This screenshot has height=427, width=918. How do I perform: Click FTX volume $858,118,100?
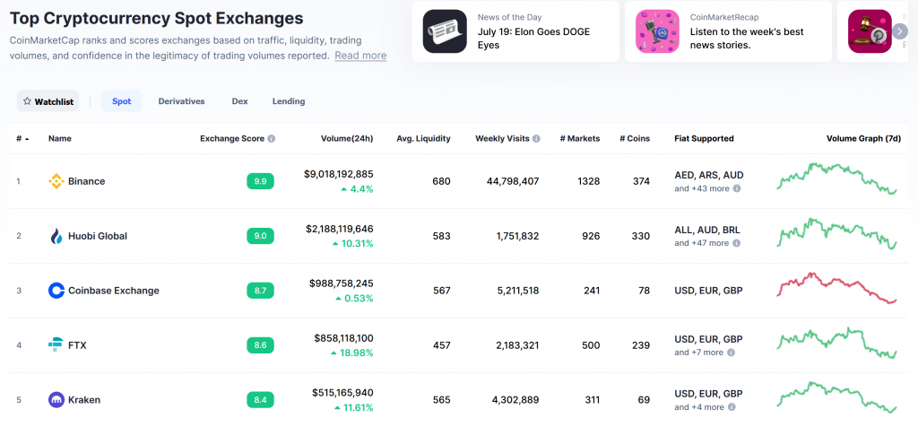(x=343, y=338)
